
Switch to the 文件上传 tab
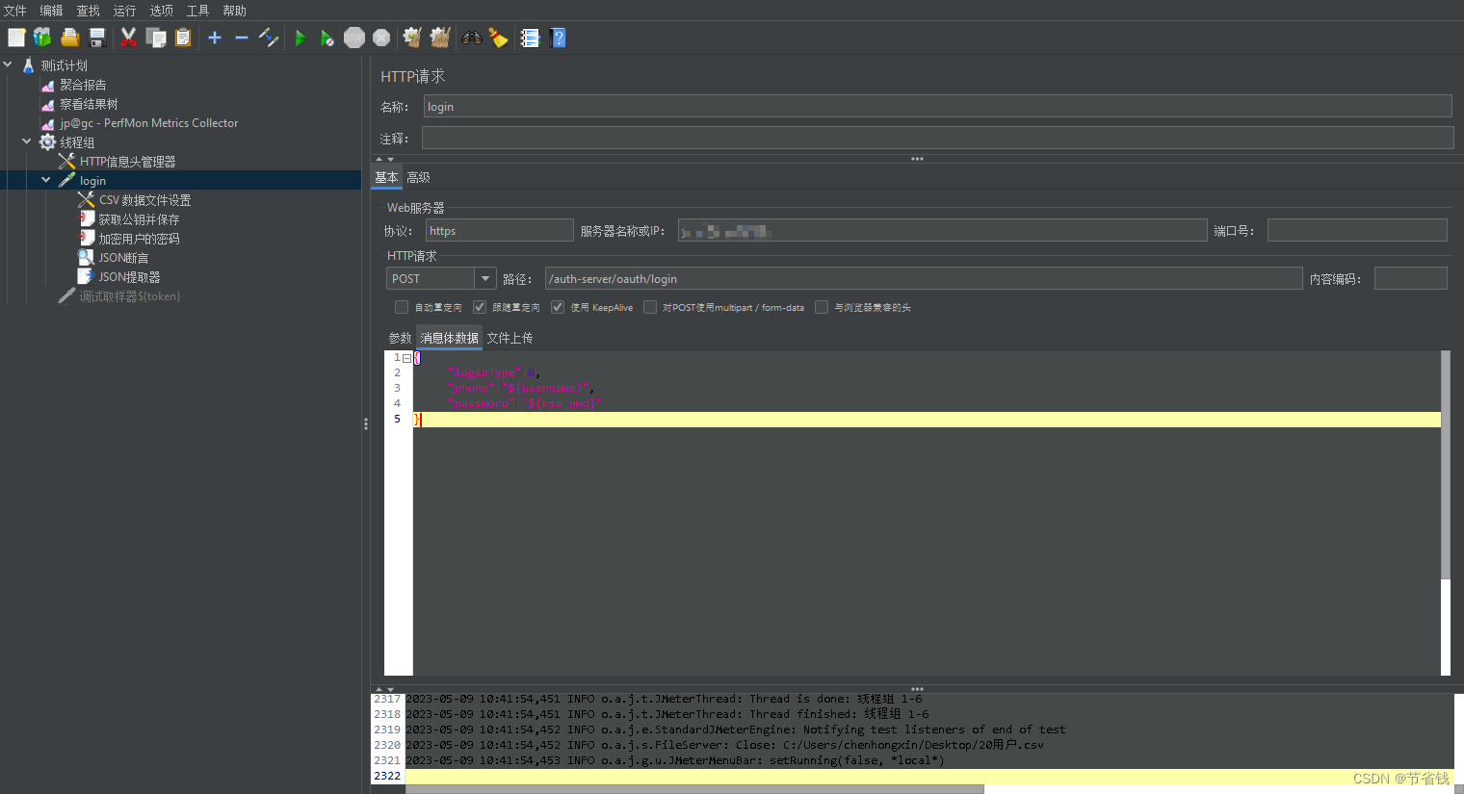[x=510, y=338]
